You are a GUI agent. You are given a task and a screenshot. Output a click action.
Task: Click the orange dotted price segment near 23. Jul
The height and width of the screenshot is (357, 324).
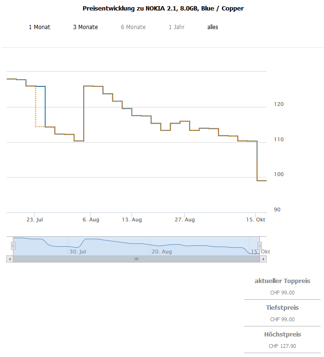pyautogui.click(x=36, y=106)
